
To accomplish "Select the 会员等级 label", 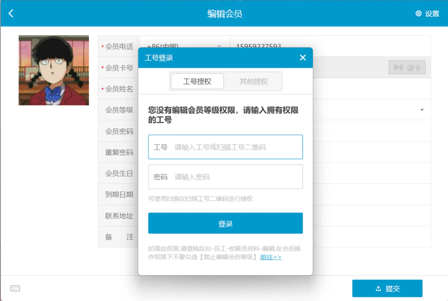I will point(119,110).
